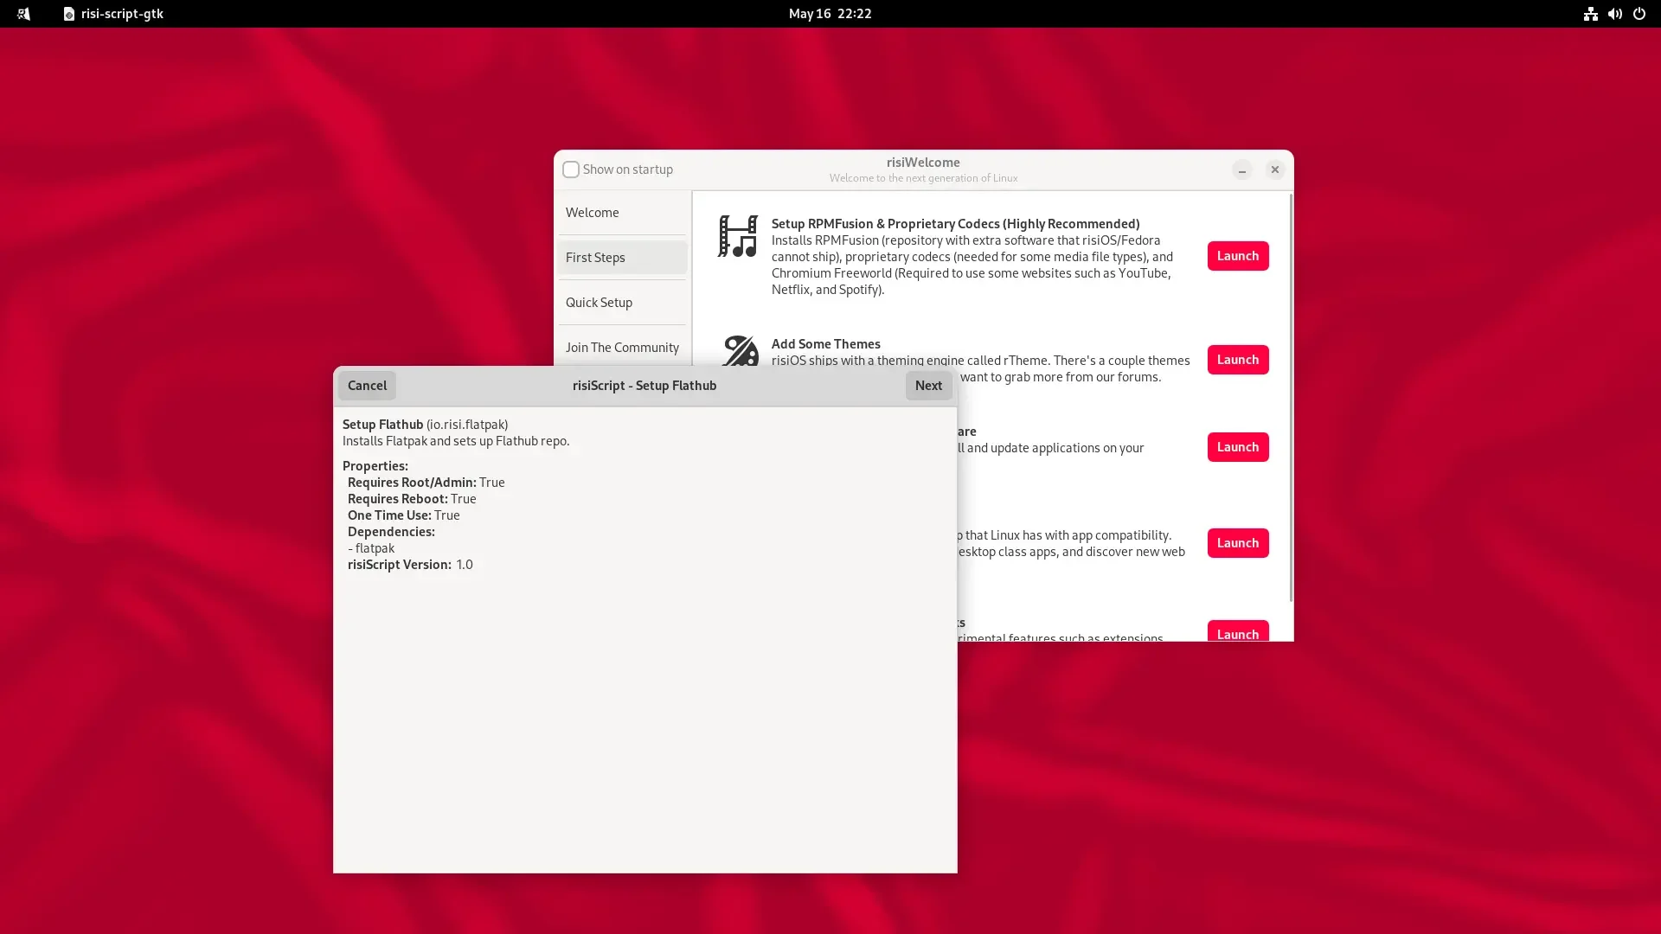
Task: Select the First Steps sidebar tab
Action: click(x=622, y=258)
